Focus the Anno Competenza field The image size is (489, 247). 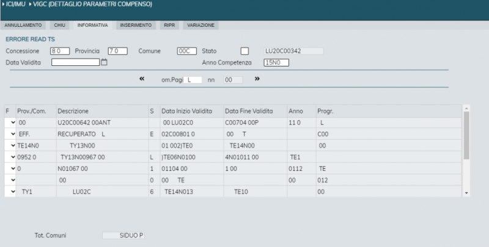(x=276, y=62)
